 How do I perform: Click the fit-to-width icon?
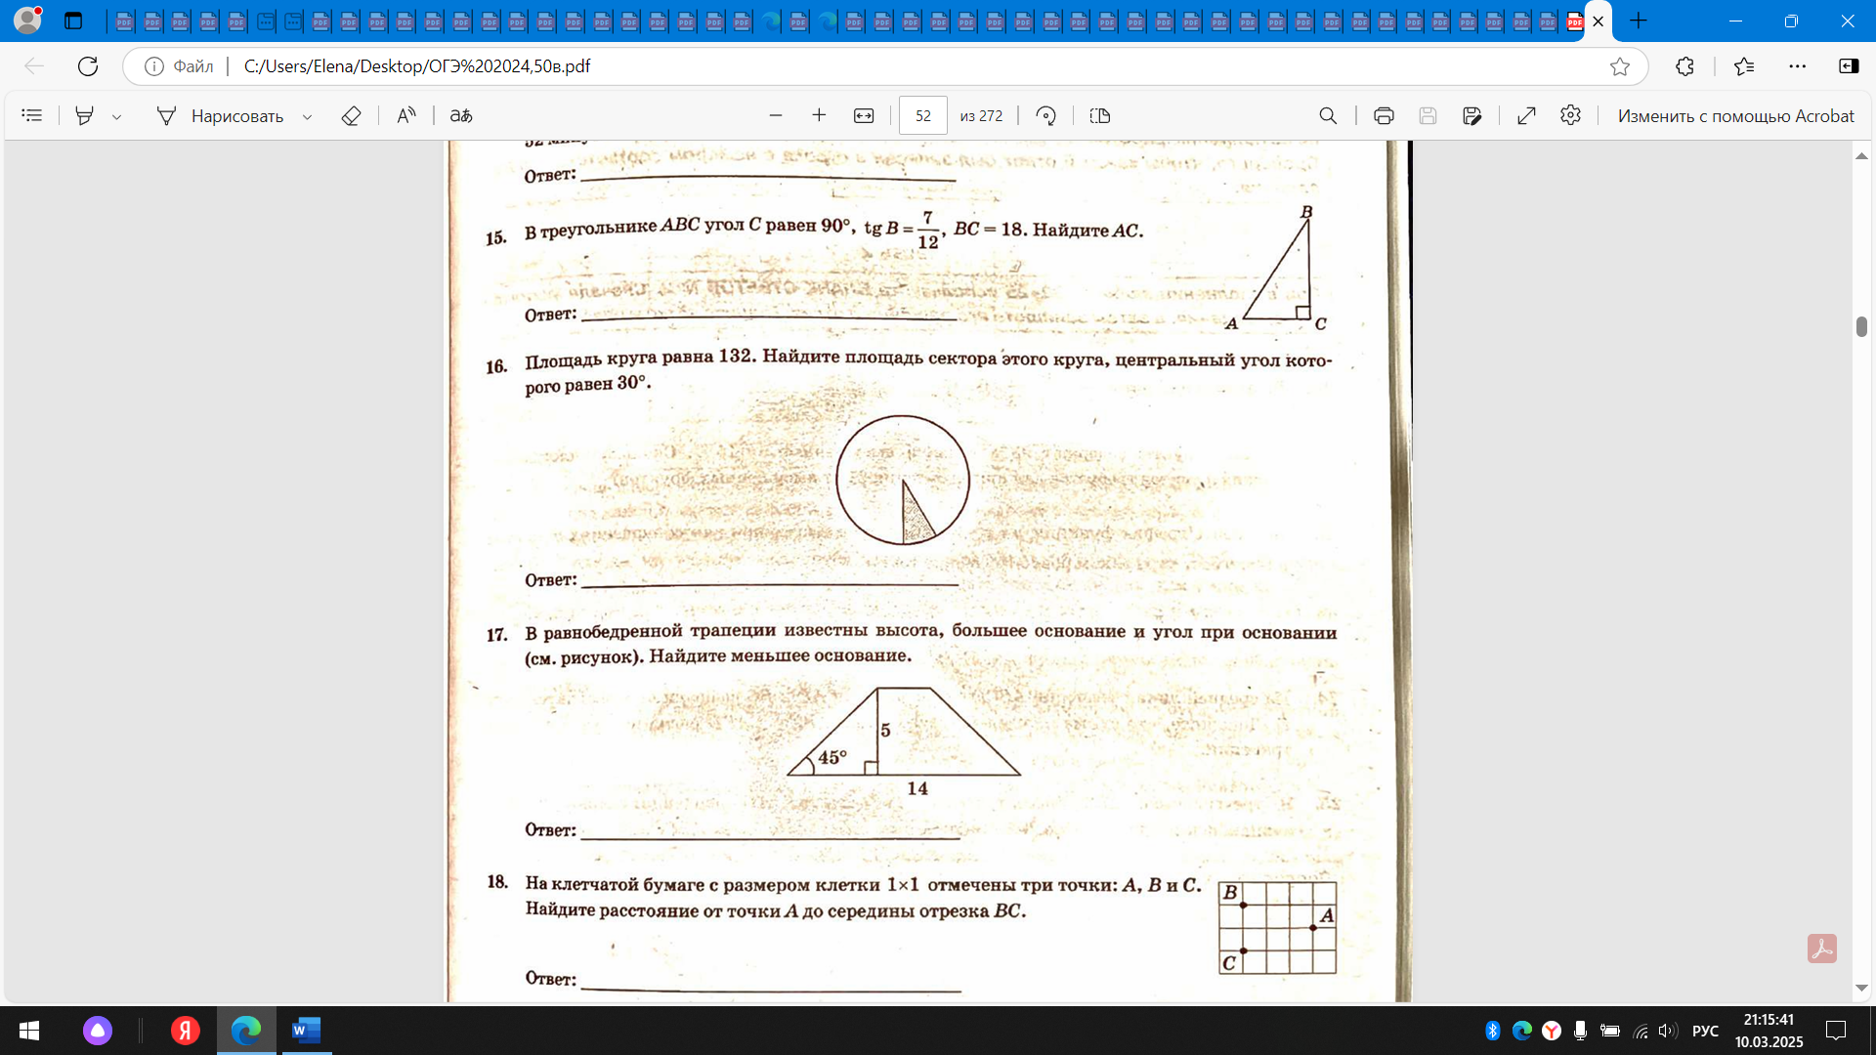(x=864, y=115)
